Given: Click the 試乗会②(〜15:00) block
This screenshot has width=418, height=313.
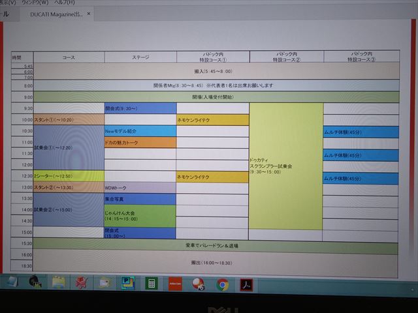Looking at the screenshot, I should coord(69,210).
